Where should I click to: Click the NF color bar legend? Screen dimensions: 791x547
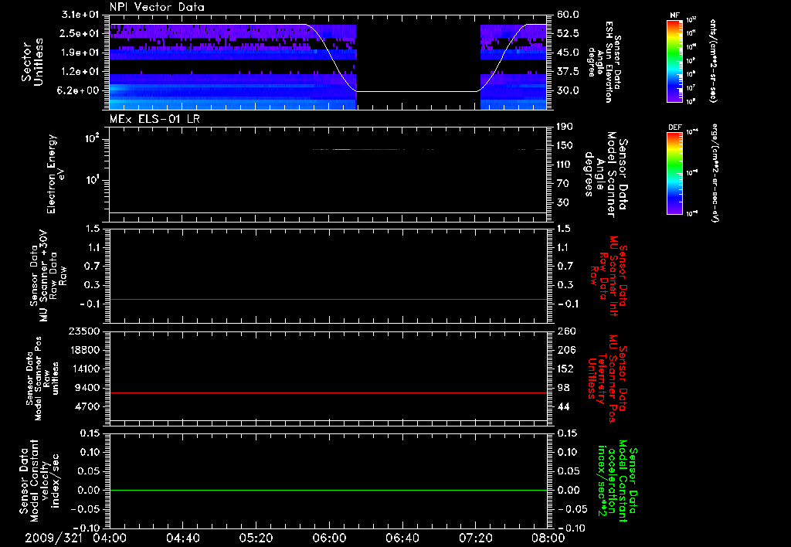click(675, 61)
